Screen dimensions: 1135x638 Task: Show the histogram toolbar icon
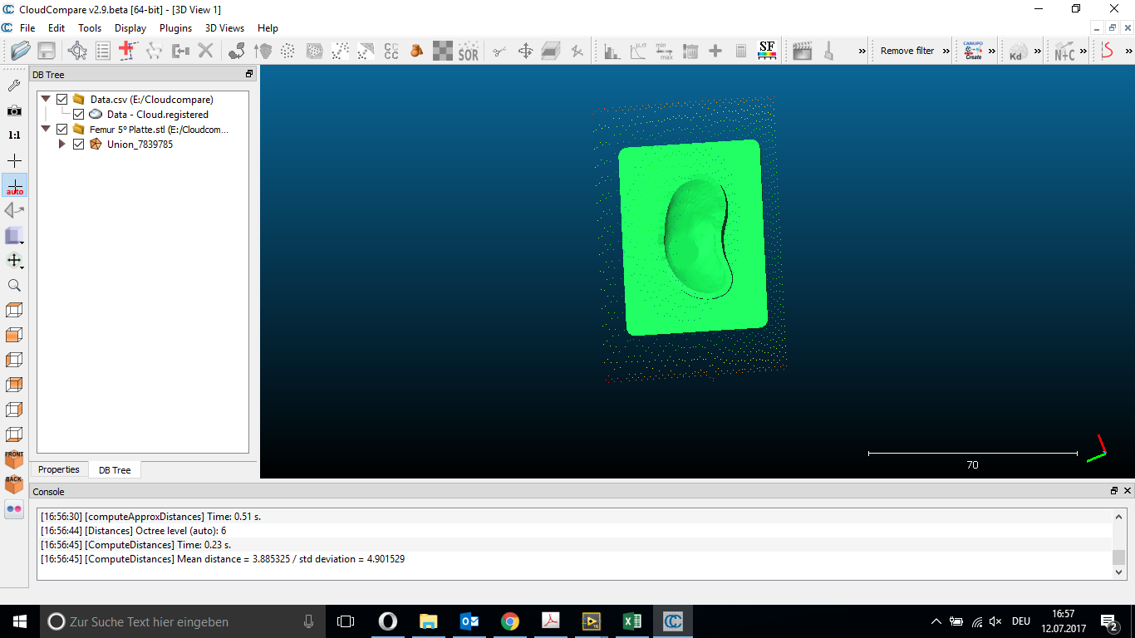click(x=612, y=51)
